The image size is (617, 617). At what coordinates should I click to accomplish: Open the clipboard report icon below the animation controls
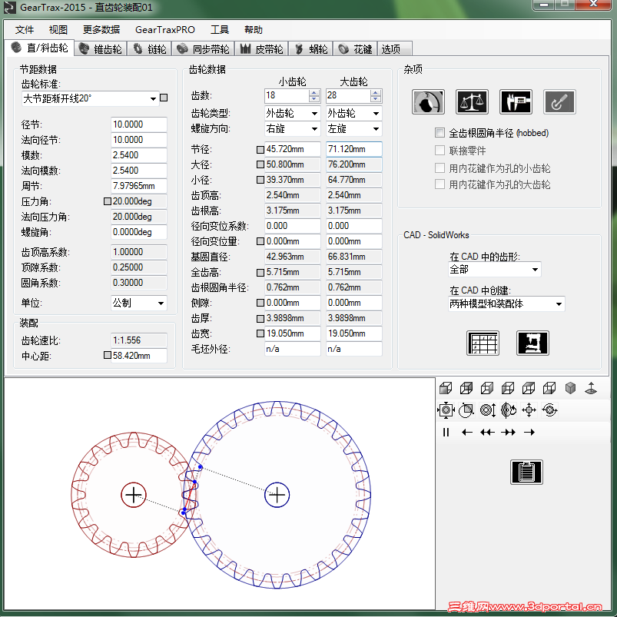(526, 472)
